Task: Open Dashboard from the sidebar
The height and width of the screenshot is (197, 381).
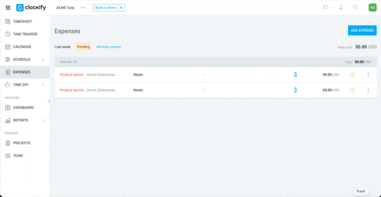Action: click(x=23, y=108)
